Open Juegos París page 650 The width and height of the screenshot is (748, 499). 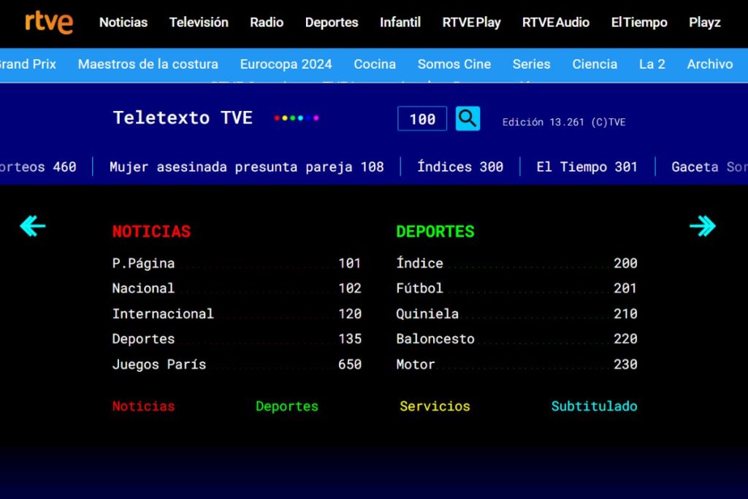coord(234,364)
